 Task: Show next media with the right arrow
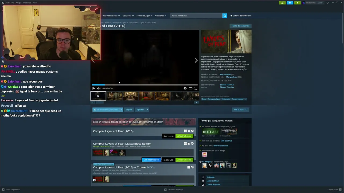click(x=196, y=60)
